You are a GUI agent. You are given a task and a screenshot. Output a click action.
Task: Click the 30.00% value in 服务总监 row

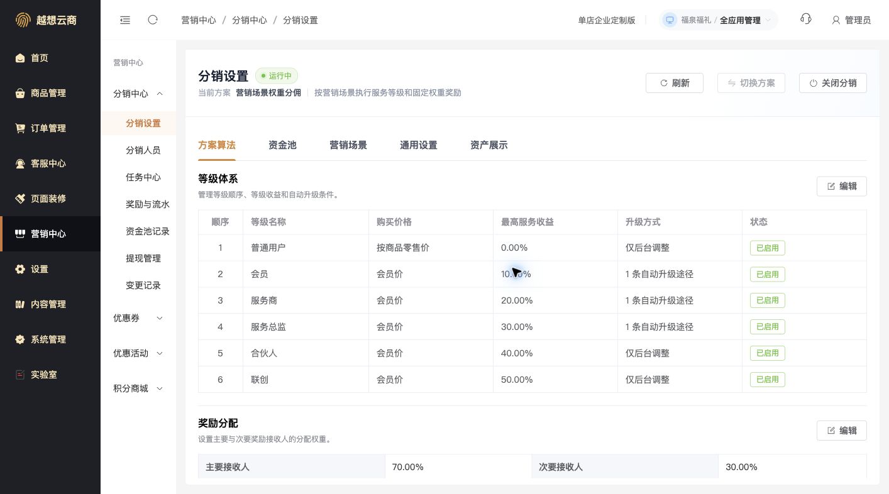(x=517, y=327)
